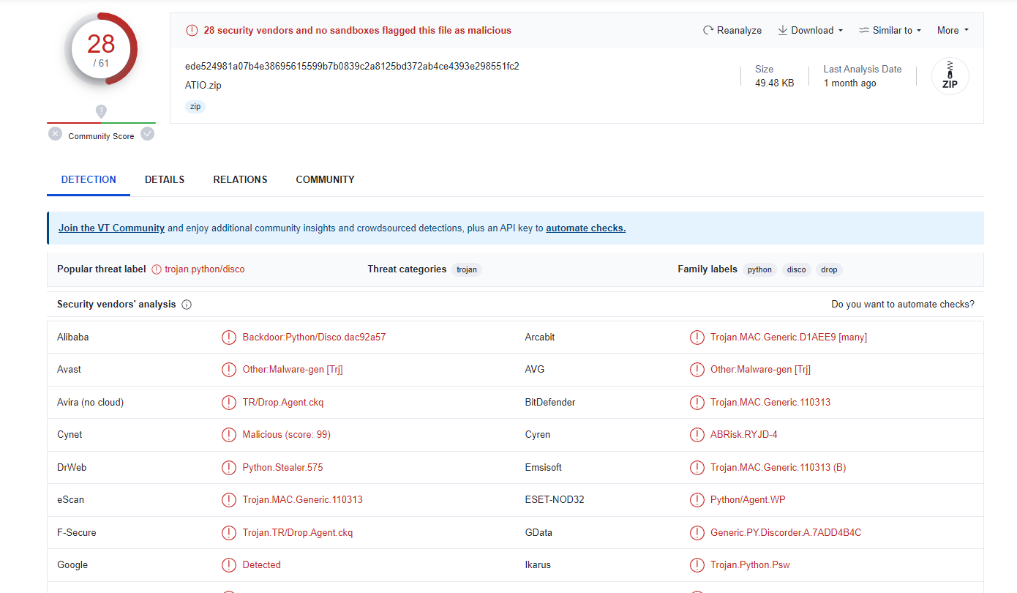Click the alert icon in the Ikarus row
Image resolution: width=1017 pixels, height=593 pixels.
[697, 565]
